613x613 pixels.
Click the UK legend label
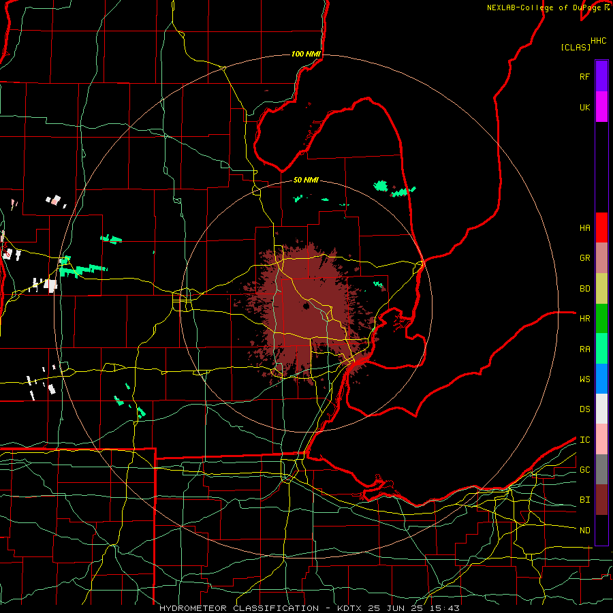tap(584, 107)
